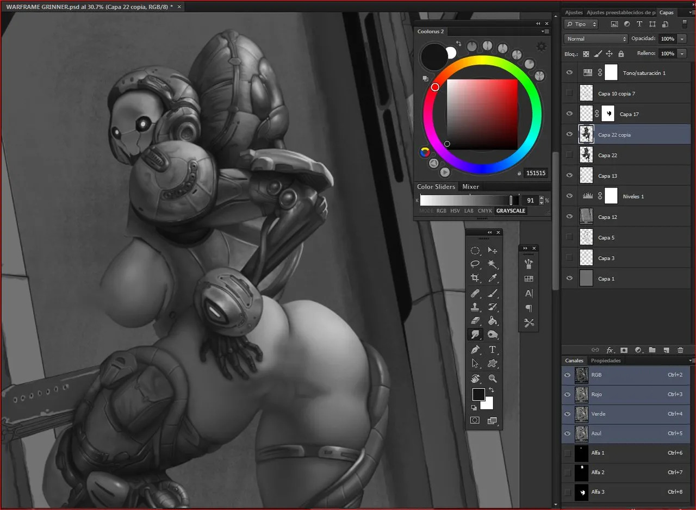696x510 pixels.
Task: Show the Capa 22 layer
Action: point(569,155)
